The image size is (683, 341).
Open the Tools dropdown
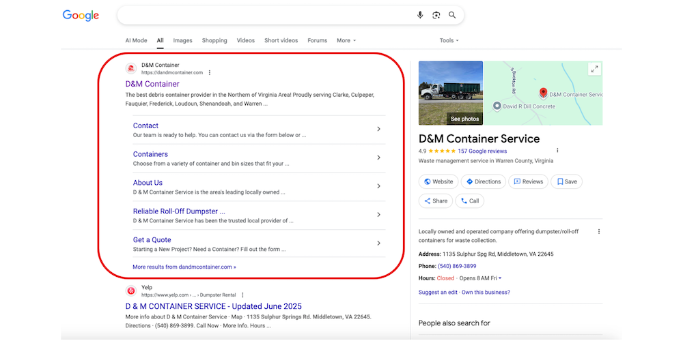click(449, 40)
